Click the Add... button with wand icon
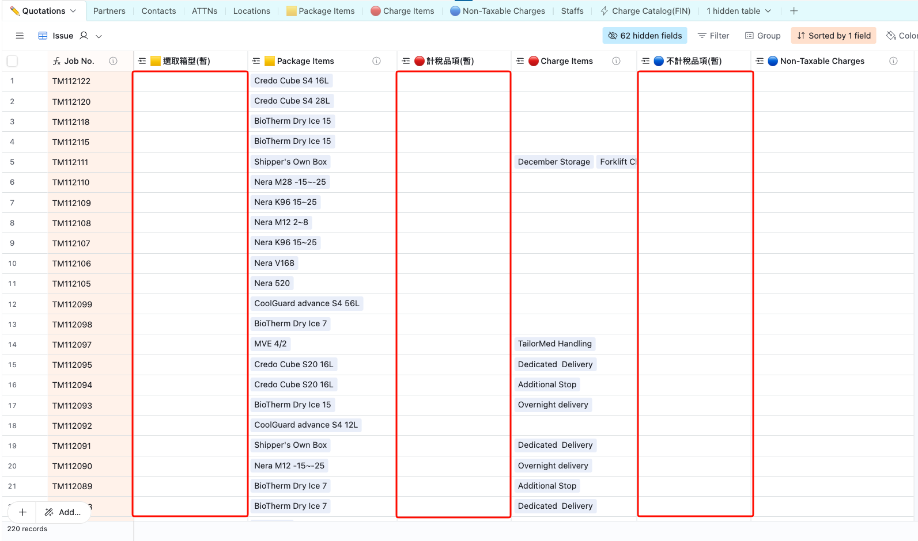This screenshot has height=541, width=918. (x=63, y=512)
